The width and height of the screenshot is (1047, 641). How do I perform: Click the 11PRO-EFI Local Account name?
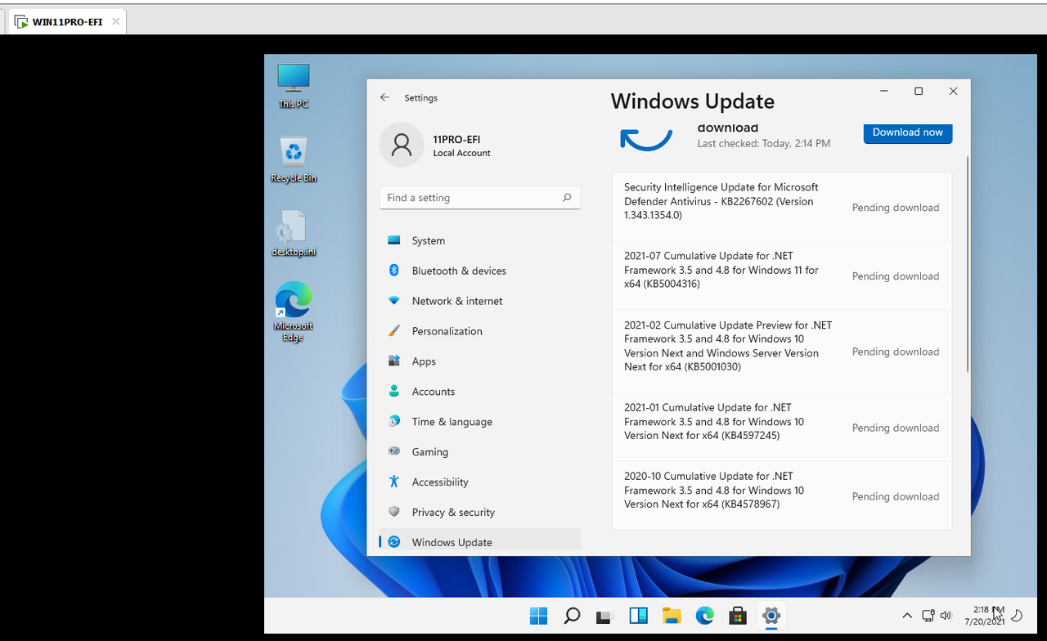461,146
